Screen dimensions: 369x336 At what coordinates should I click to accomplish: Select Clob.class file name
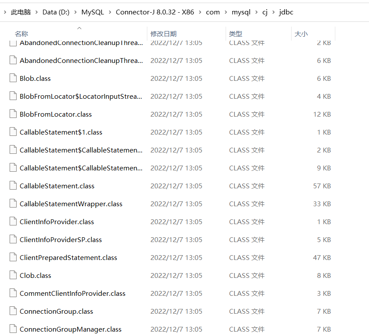point(35,275)
